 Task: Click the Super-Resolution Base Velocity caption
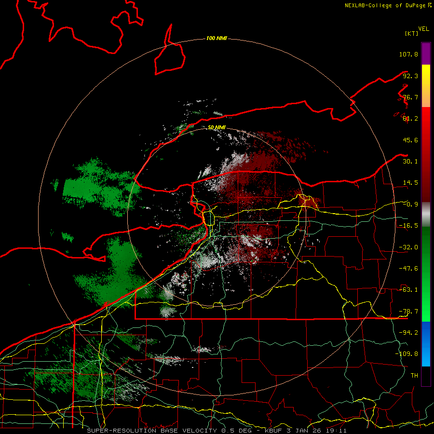(x=217, y=431)
